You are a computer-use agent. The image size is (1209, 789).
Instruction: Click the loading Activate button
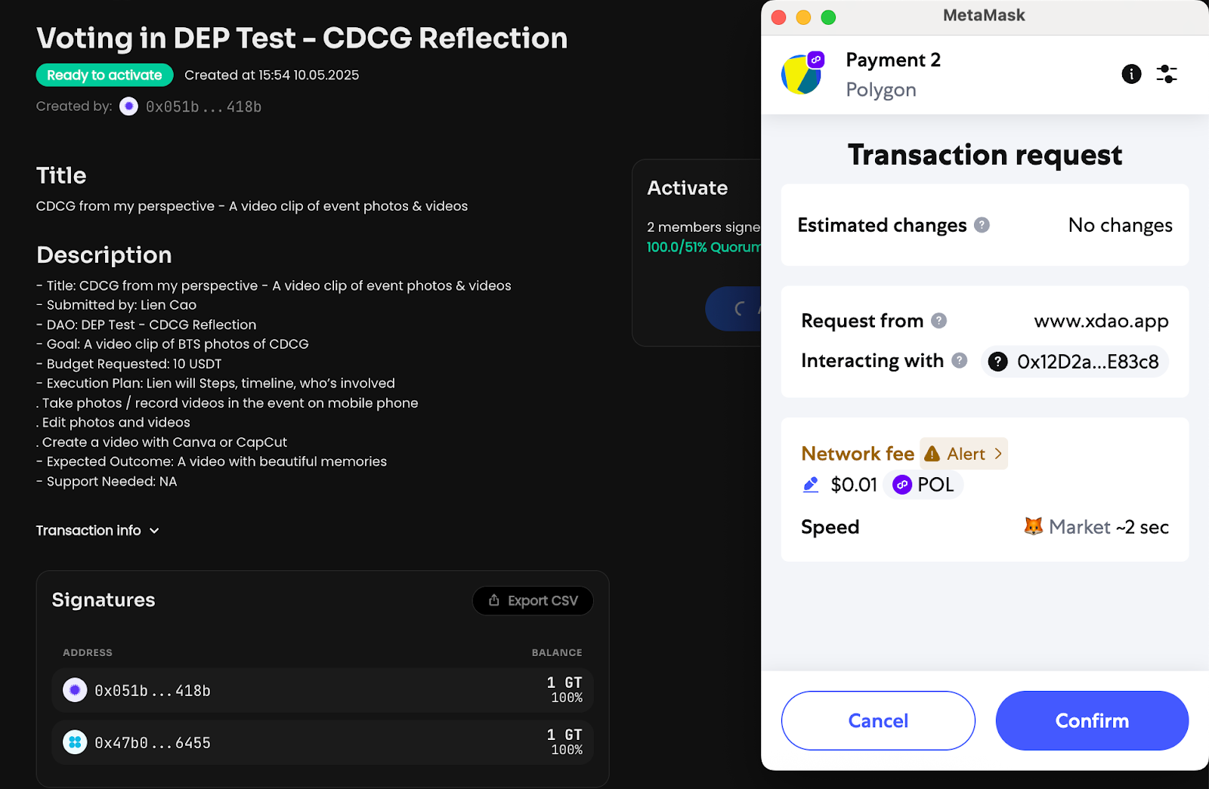coord(734,308)
